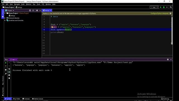Open Run panel settings gear

(168, 59)
